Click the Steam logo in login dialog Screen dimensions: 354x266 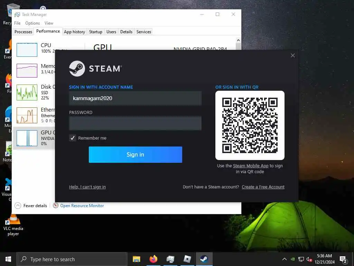click(77, 69)
